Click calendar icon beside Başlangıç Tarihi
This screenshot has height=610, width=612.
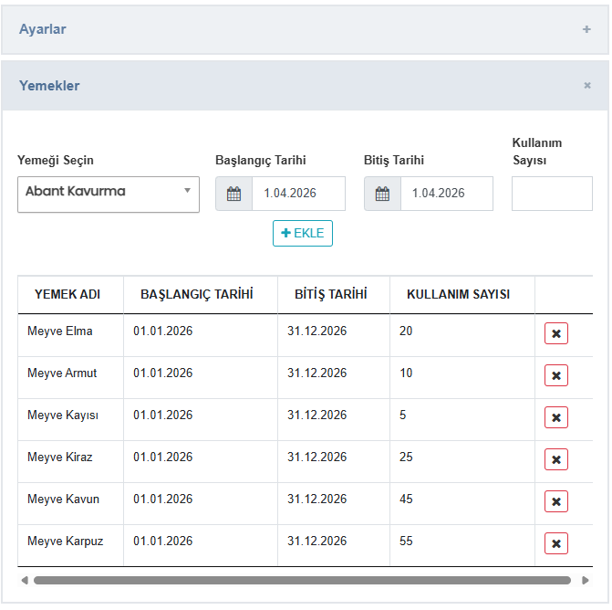click(233, 194)
